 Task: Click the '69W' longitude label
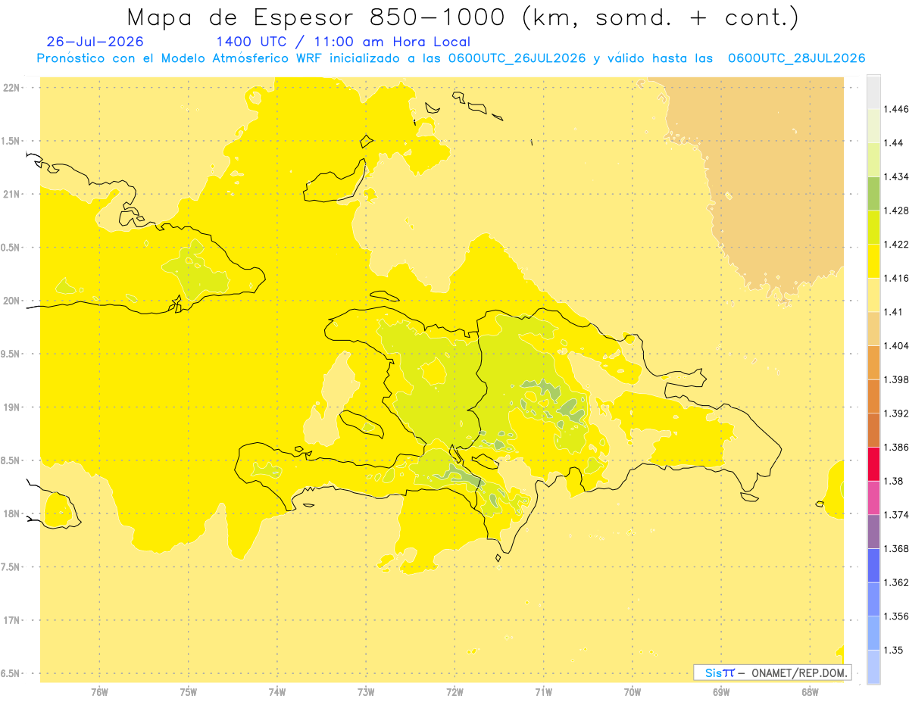tap(721, 691)
